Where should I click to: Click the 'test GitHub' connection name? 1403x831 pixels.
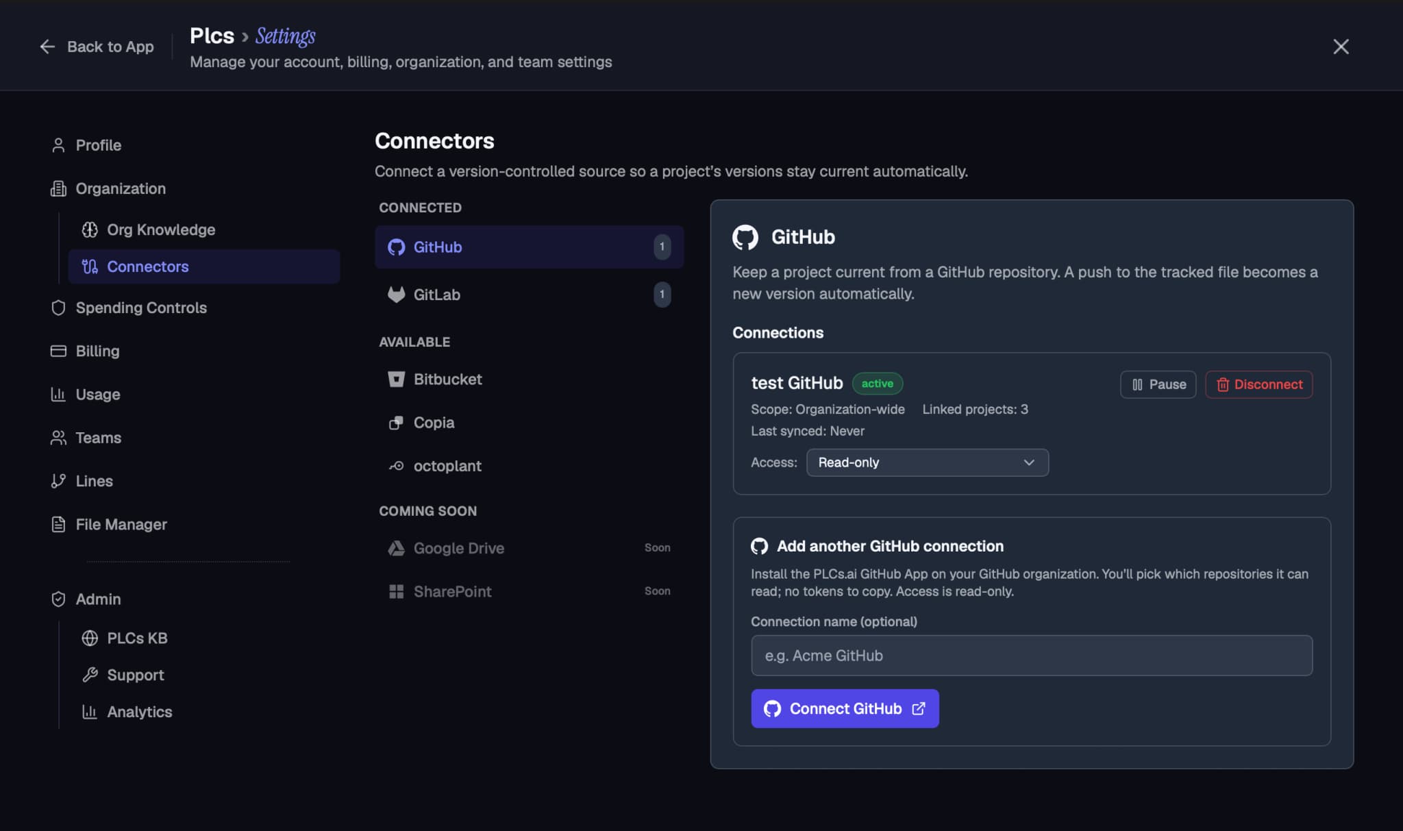pyautogui.click(x=797, y=383)
